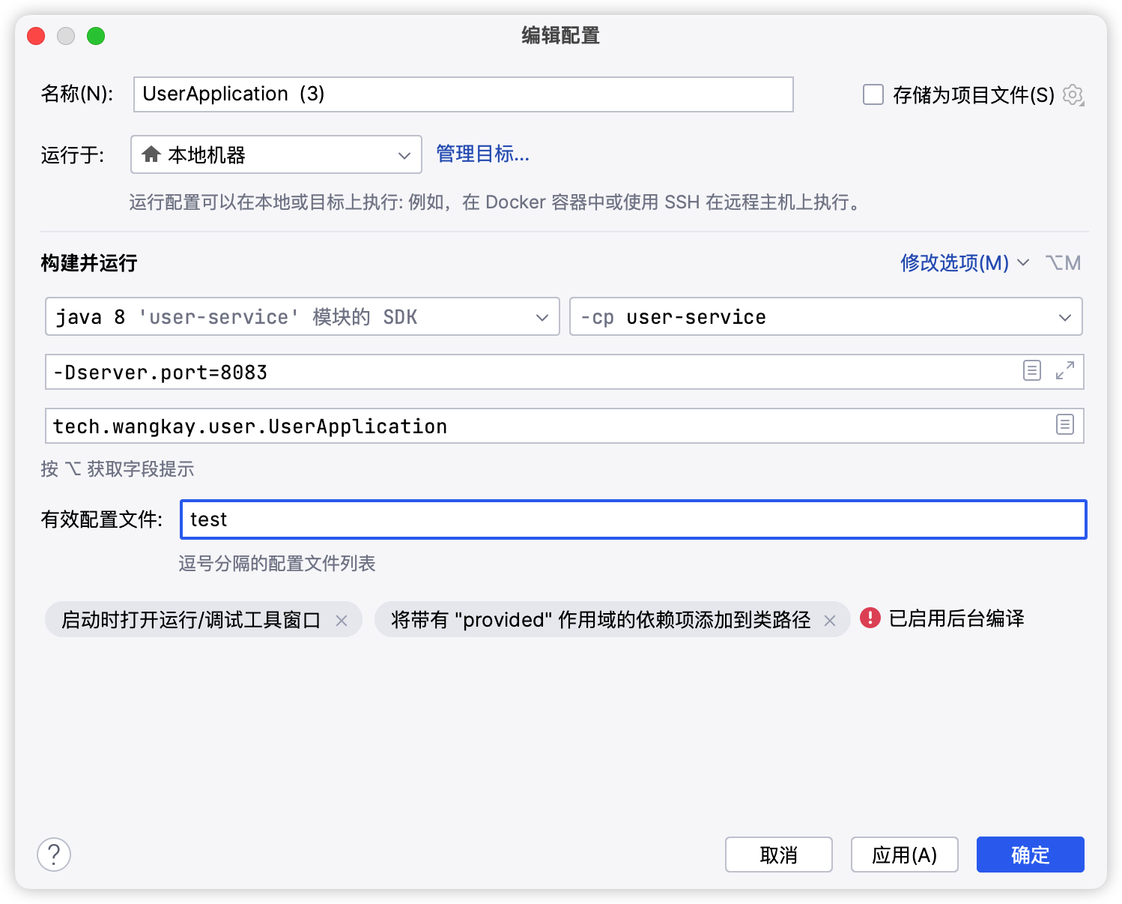This screenshot has height=904, width=1122.
Task: Click the 编辑配置 window title
Action: click(x=561, y=35)
